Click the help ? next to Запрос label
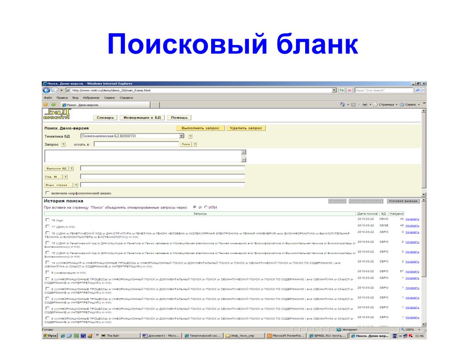This screenshot has width=465, height=349. click(63, 144)
